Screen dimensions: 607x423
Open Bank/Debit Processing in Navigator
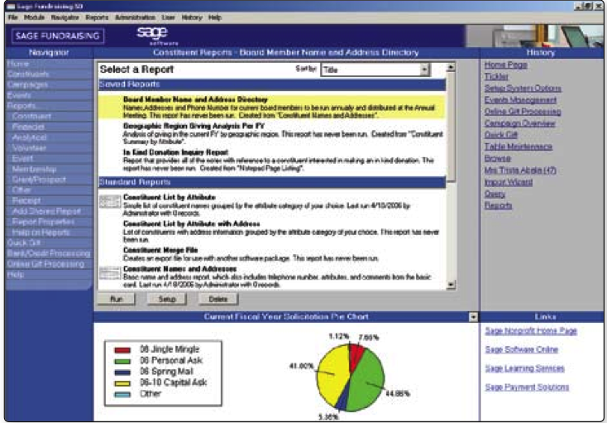coord(49,253)
